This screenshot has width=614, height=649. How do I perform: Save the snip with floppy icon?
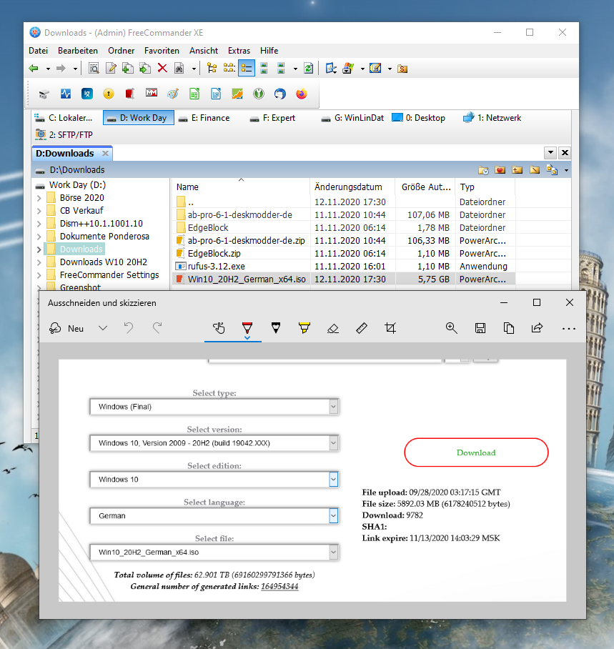click(480, 328)
